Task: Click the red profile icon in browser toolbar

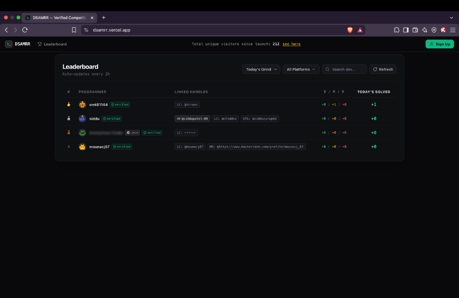Action: tap(443, 30)
